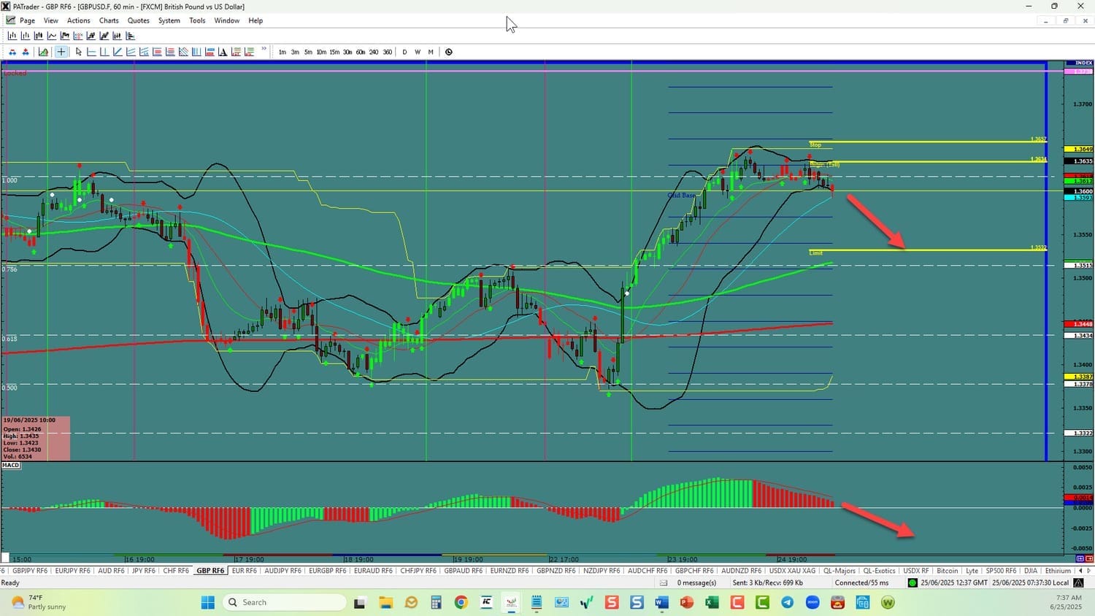Open the Quotes menu
The width and height of the screenshot is (1095, 616).
click(x=138, y=20)
